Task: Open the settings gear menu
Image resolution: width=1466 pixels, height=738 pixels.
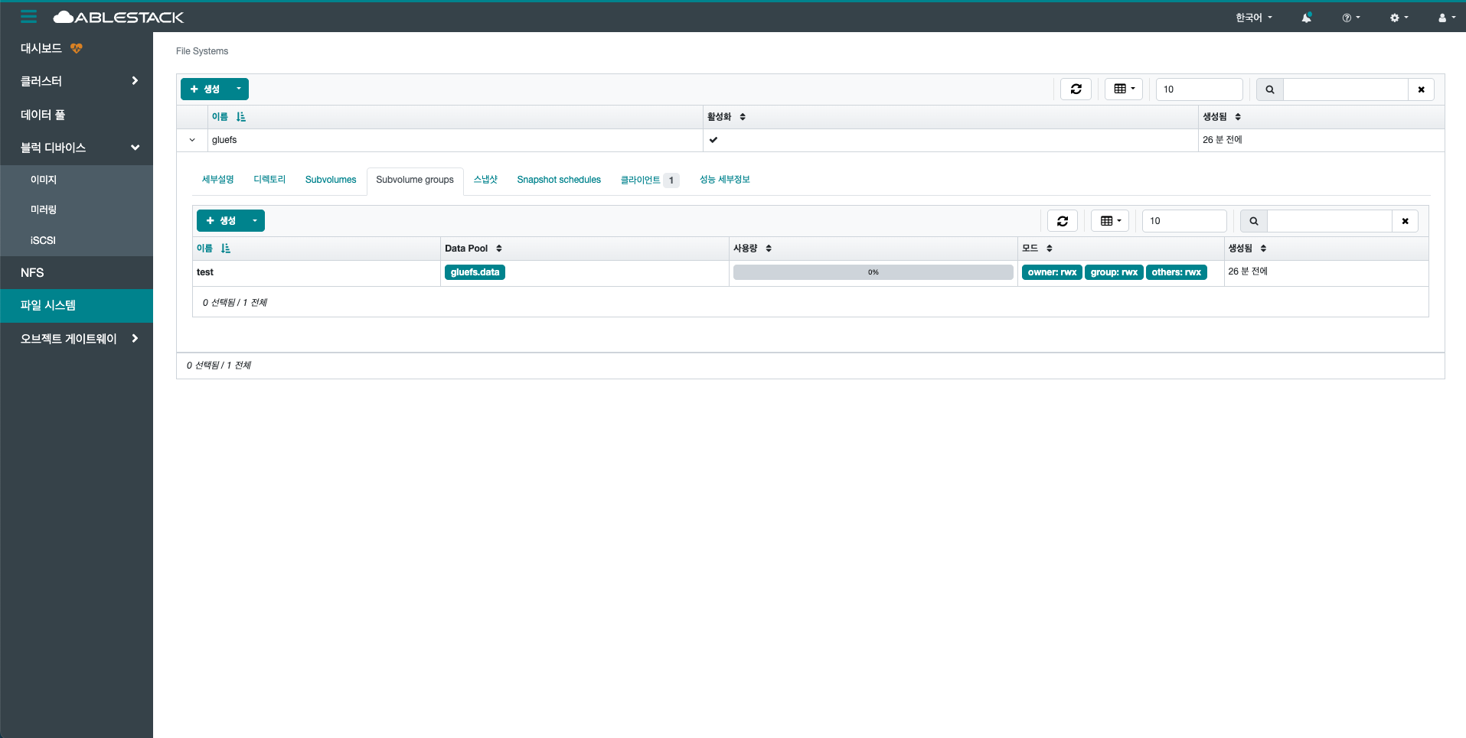Action: tap(1399, 18)
